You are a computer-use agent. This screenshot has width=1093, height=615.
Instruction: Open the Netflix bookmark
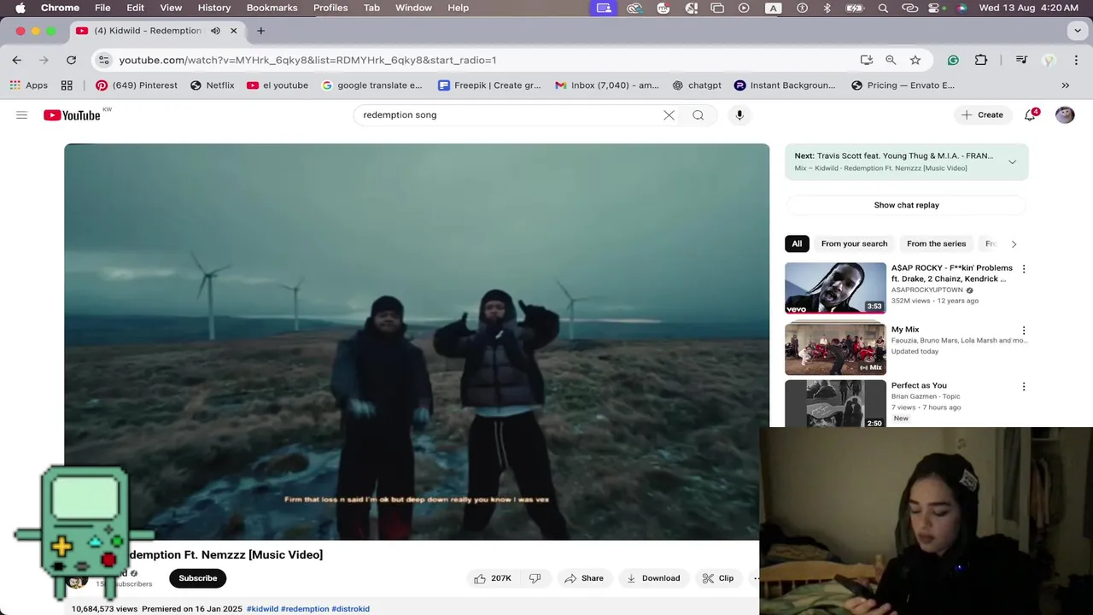point(212,85)
